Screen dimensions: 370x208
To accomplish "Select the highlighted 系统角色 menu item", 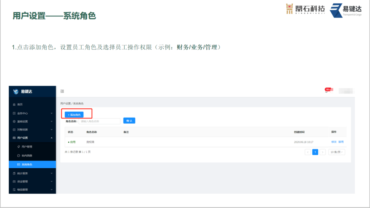I will pyautogui.click(x=32, y=164).
